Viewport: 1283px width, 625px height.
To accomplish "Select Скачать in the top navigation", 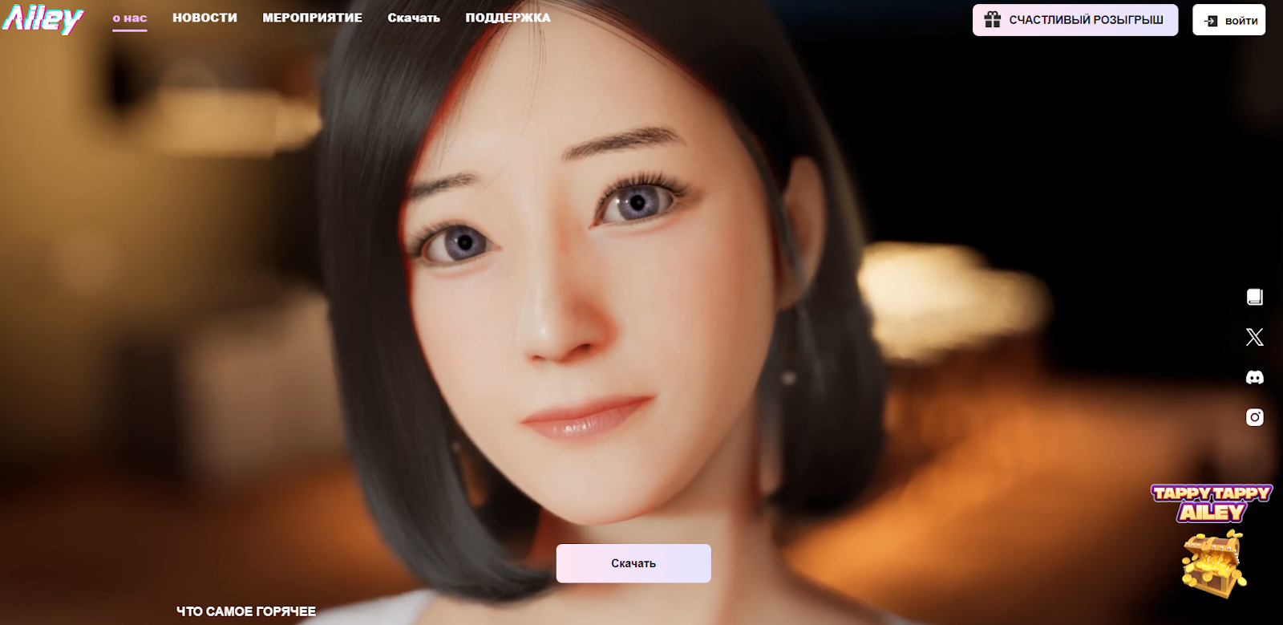I will (414, 18).
